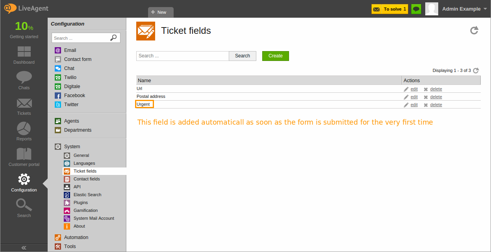Click the To solve 1 button
Viewport: 491px width, 252px height.
point(390,9)
